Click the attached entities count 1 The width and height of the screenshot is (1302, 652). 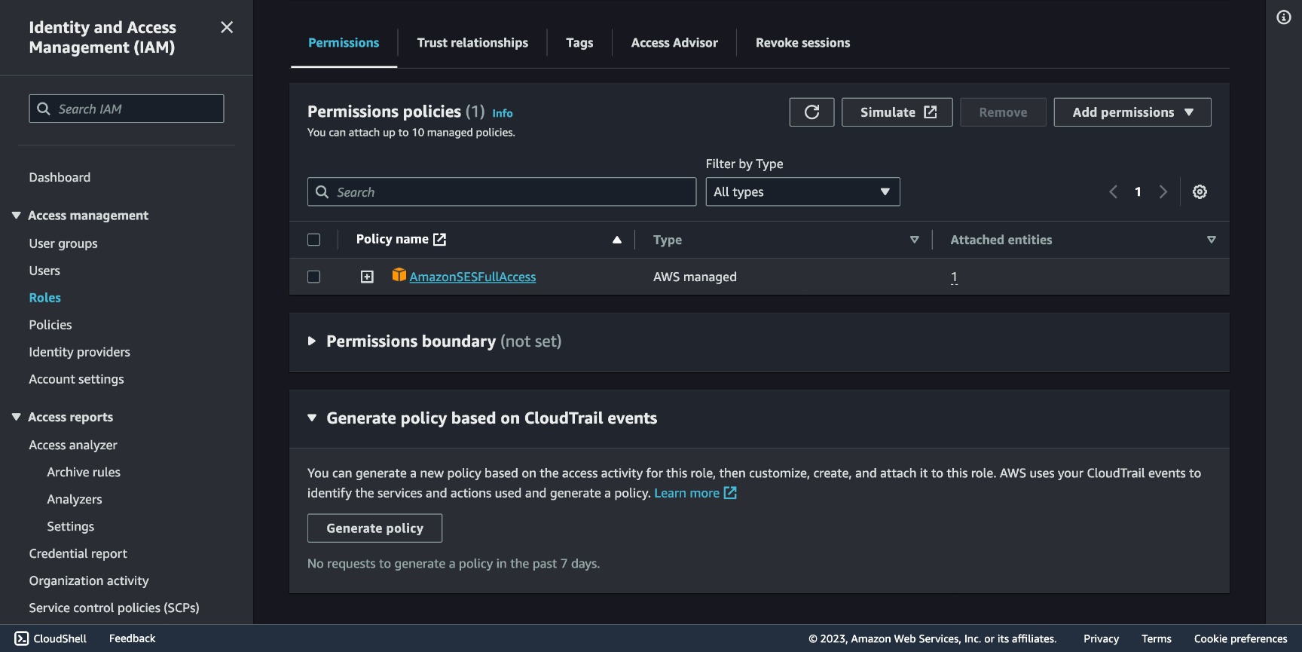point(954,277)
